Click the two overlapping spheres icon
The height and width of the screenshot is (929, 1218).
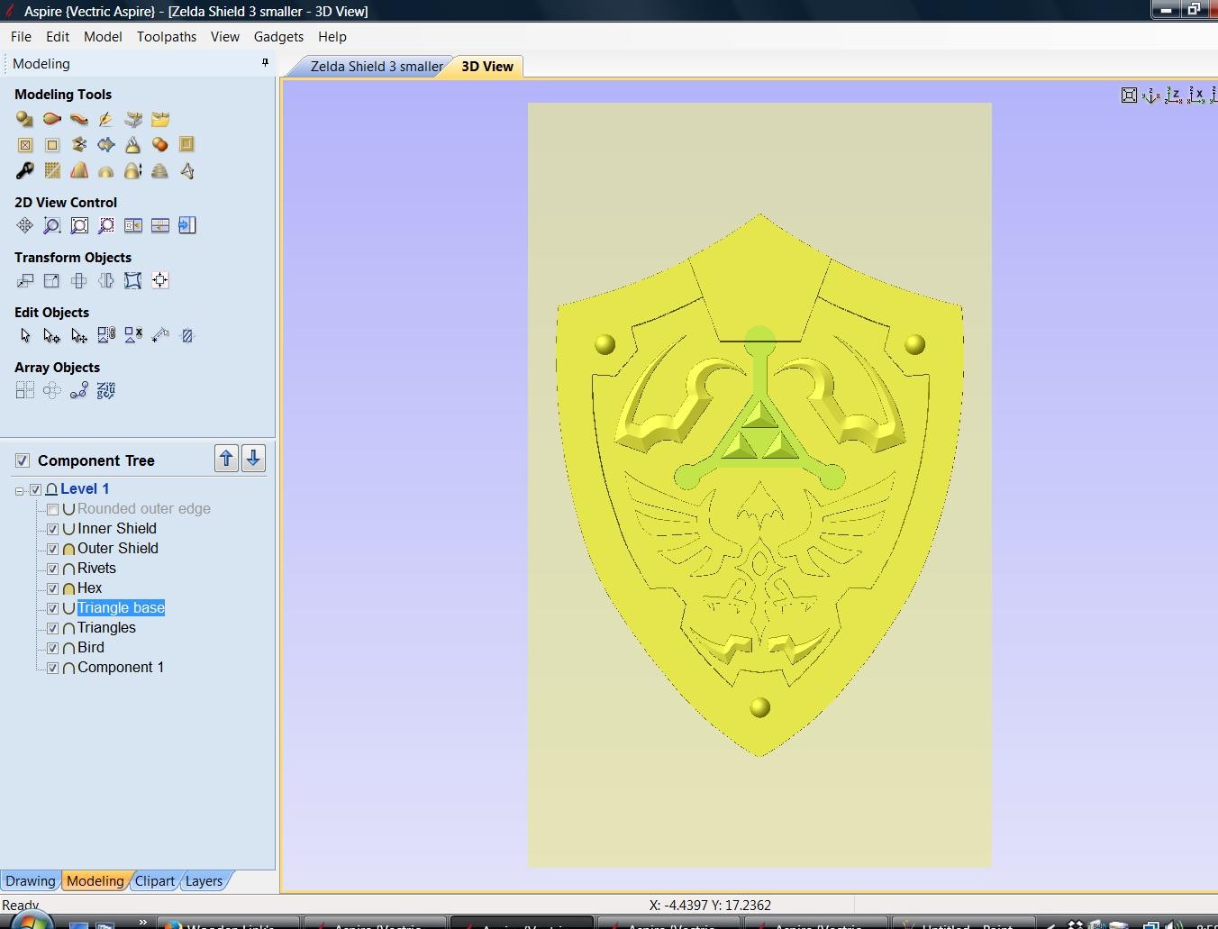(159, 144)
